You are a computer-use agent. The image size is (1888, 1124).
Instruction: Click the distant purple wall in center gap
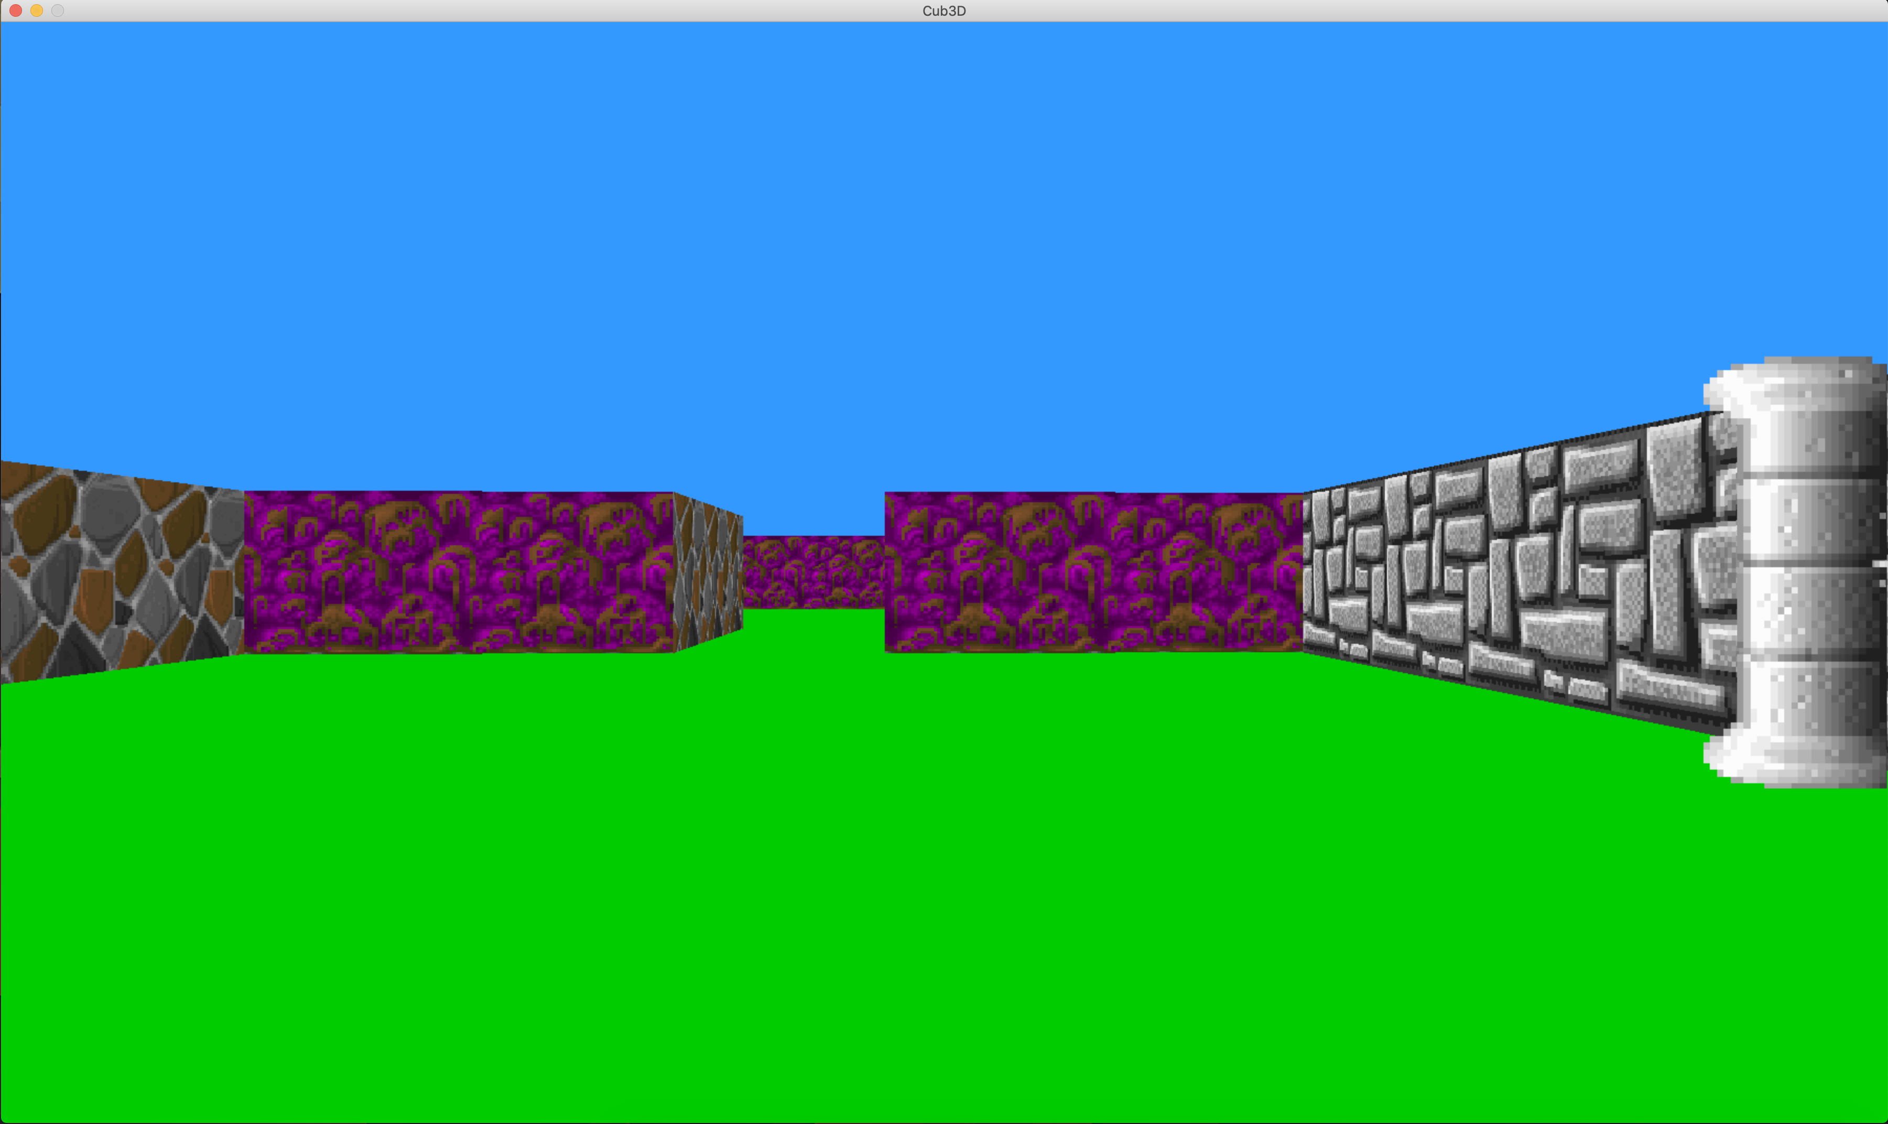[814, 572]
